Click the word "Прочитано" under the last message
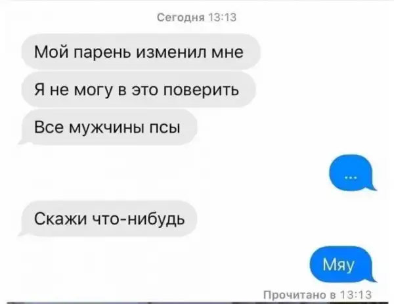The width and height of the screenshot is (394, 304). click(x=294, y=295)
